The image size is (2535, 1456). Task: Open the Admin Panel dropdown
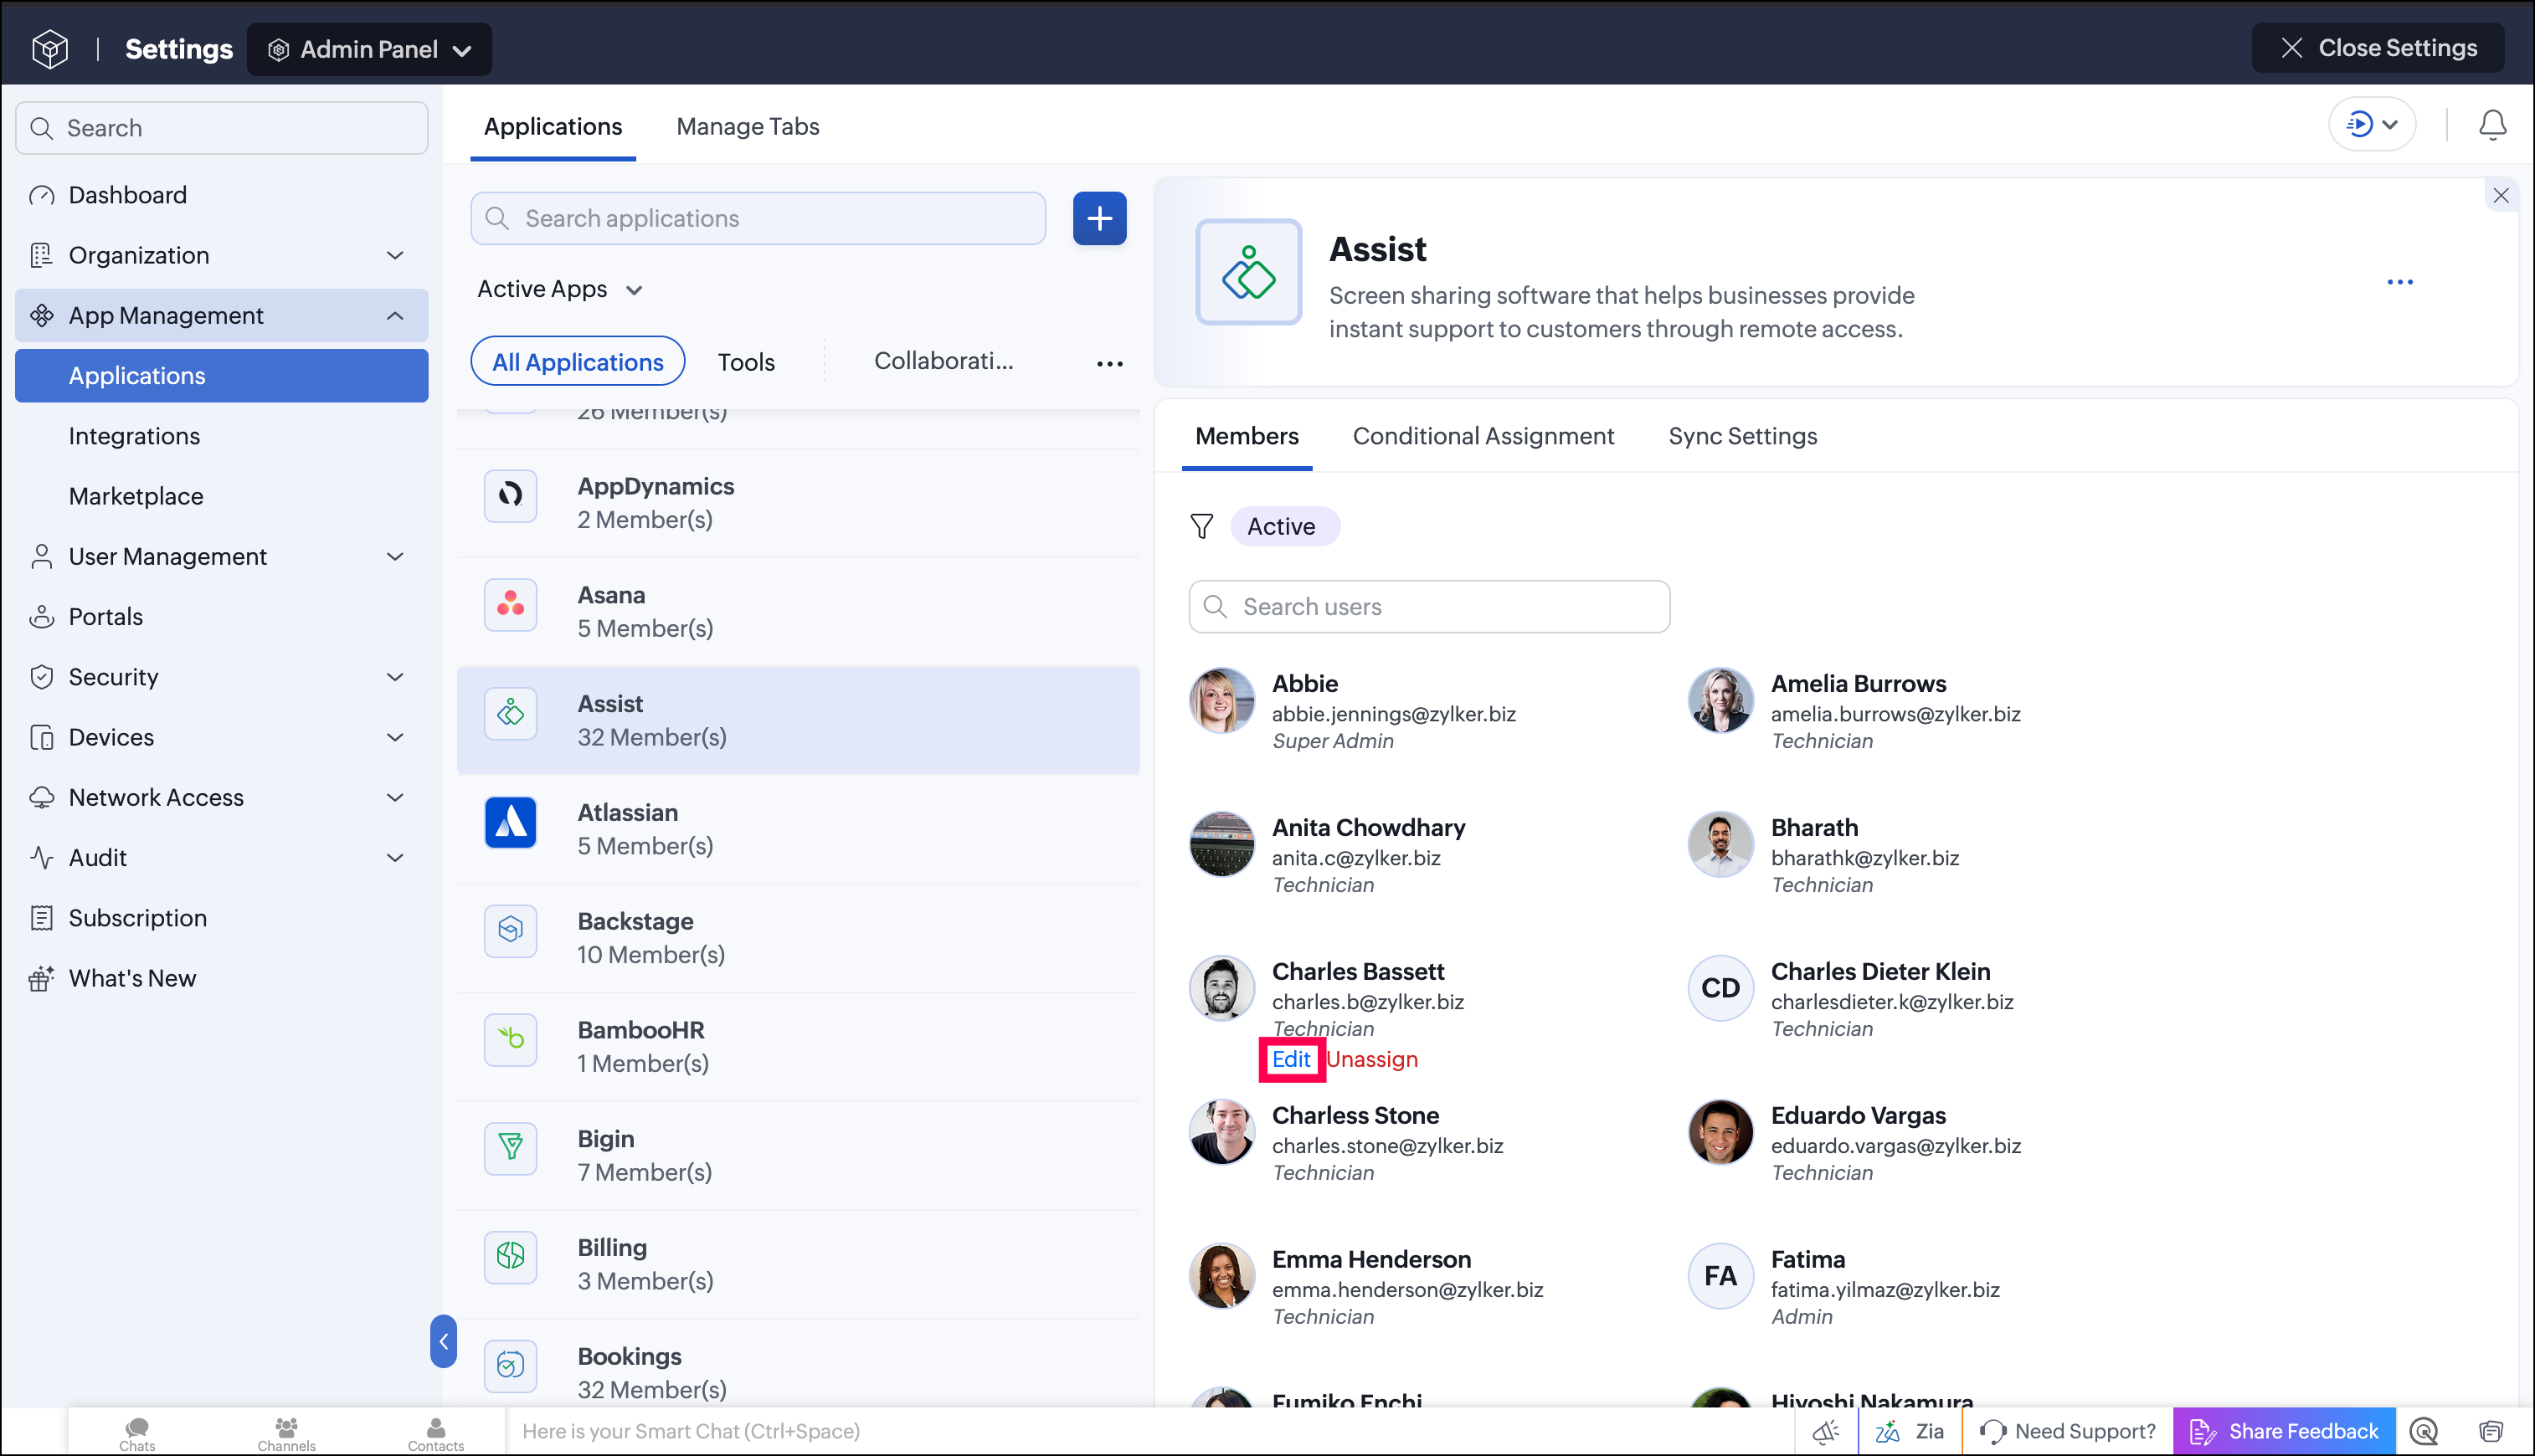click(x=369, y=49)
